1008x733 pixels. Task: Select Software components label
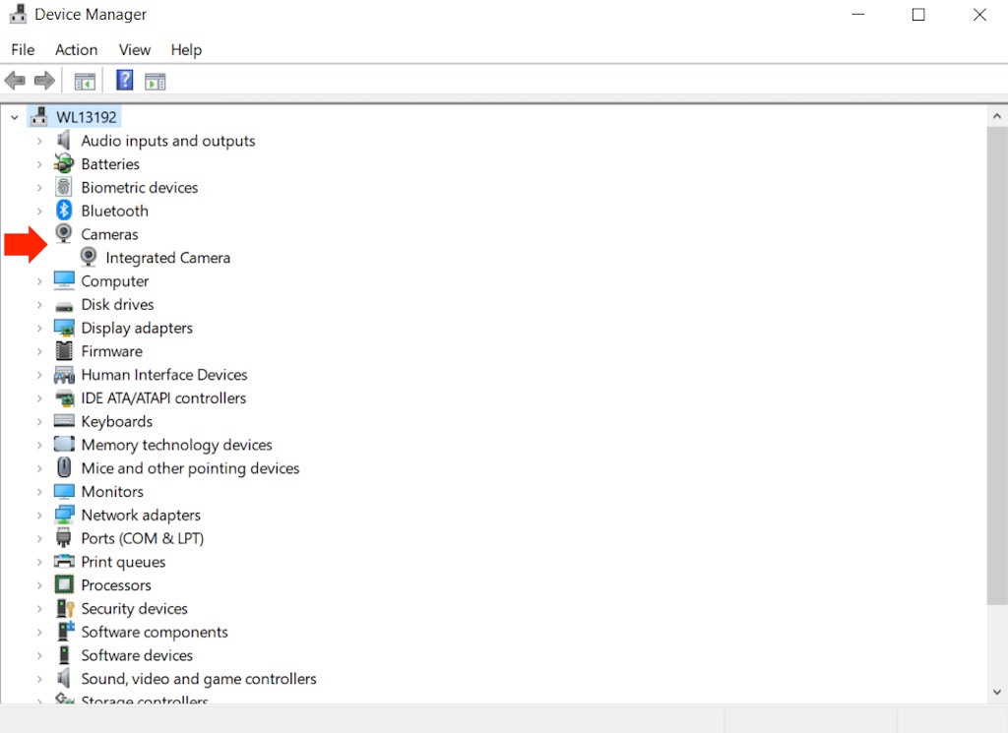[x=155, y=632]
